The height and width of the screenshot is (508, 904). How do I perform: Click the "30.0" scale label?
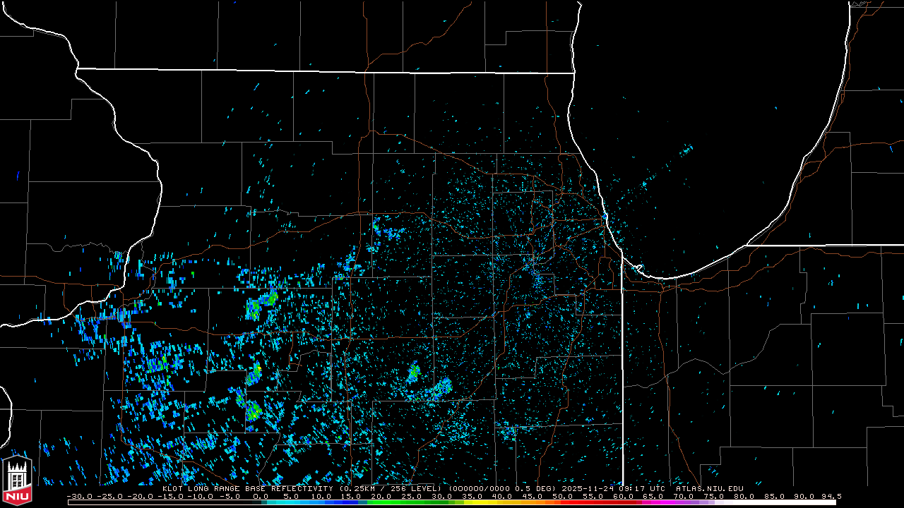pyautogui.click(x=441, y=497)
